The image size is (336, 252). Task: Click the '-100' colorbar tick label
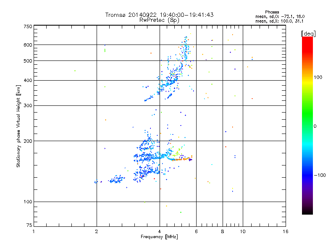[x=320, y=175]
